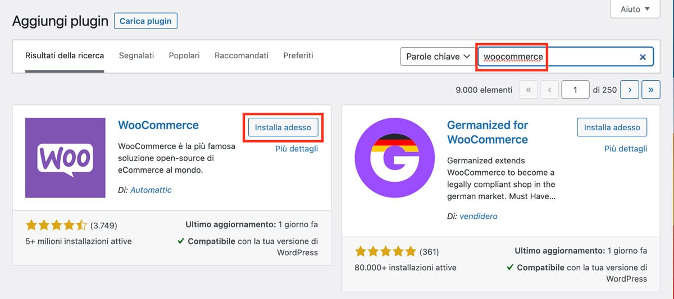Open the Parole chiave search type dropdown

[437, 57]
